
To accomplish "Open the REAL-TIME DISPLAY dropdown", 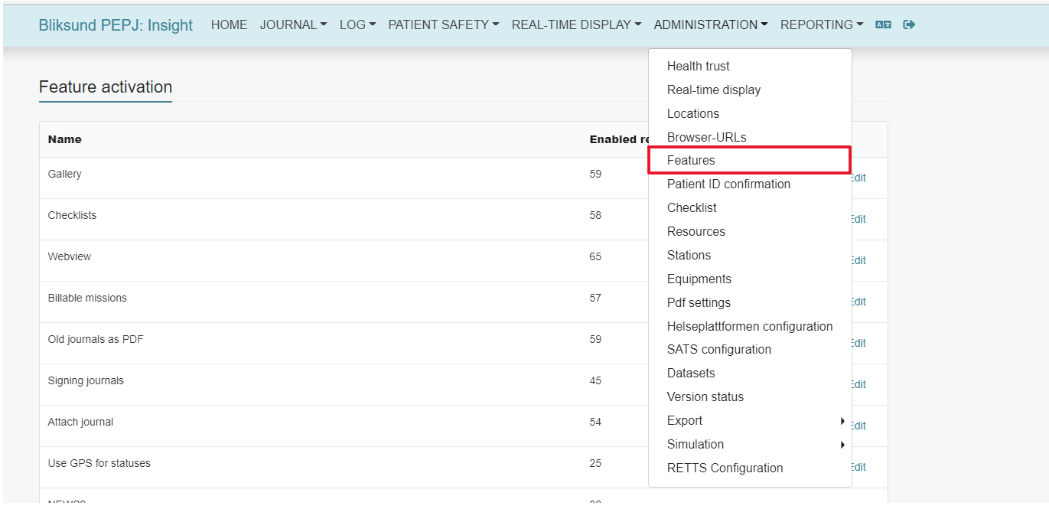I will click(576, 24).
